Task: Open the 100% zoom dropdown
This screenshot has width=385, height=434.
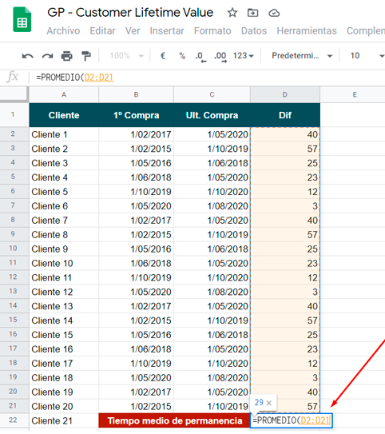Action: click(127, 56)
